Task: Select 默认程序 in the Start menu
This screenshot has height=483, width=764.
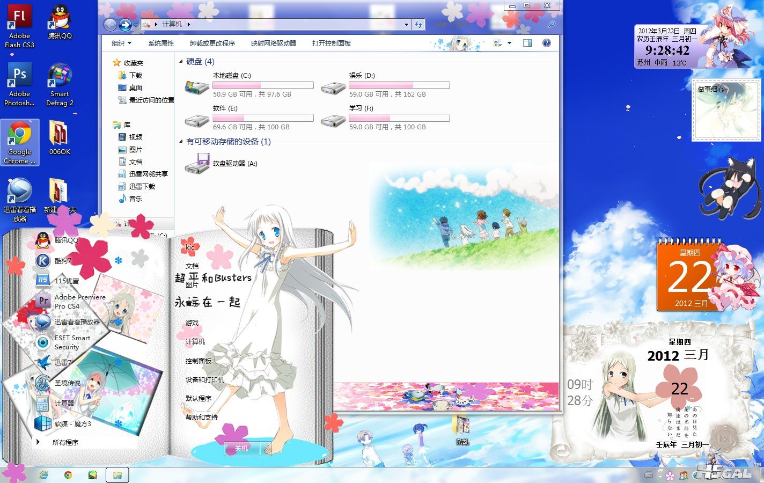Action: coord(199,399)
